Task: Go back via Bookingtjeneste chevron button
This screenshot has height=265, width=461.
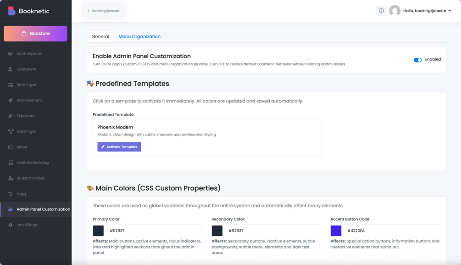Action: tap(103, 11)
